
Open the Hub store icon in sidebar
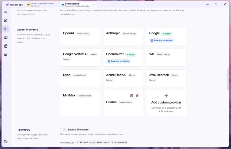point(6,46)
